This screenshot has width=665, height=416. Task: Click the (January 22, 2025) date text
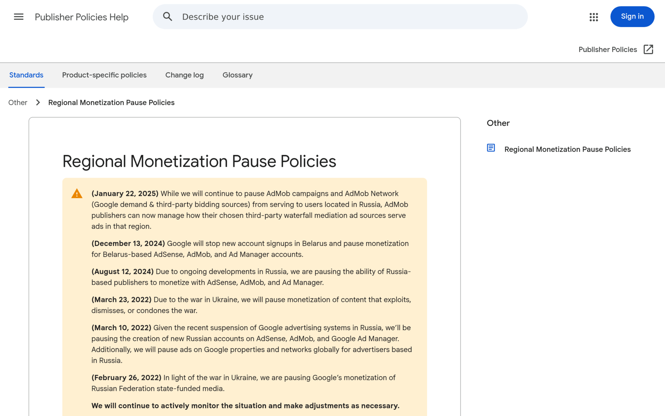click(125, 194)
